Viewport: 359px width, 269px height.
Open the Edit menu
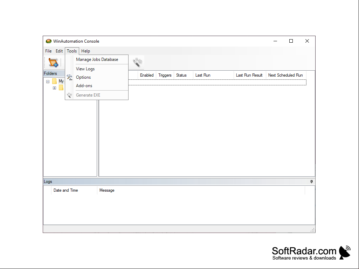(59, 51)
